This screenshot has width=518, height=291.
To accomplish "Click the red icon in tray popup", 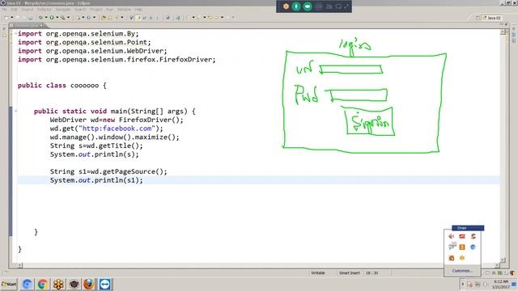I will click(462, 236).
